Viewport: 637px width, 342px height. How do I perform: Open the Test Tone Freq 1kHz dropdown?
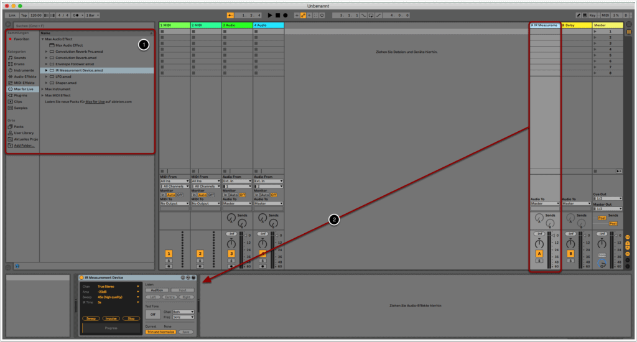(182, 317)
